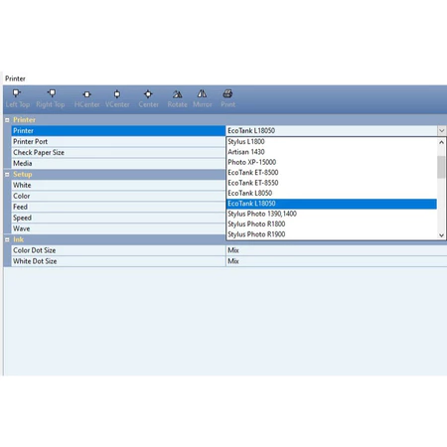Collapse the Setup section
Screen dimensions: 447x447
7,174
